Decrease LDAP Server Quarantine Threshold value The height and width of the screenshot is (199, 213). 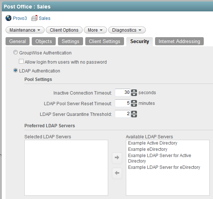(134, 116)
